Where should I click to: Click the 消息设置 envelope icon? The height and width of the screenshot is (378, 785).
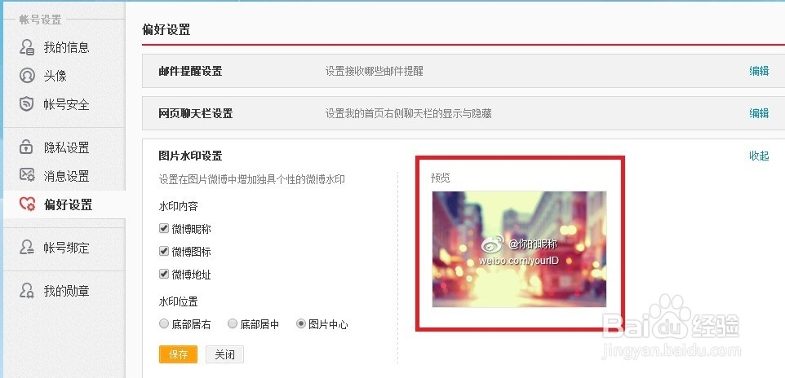pos(27,175)
